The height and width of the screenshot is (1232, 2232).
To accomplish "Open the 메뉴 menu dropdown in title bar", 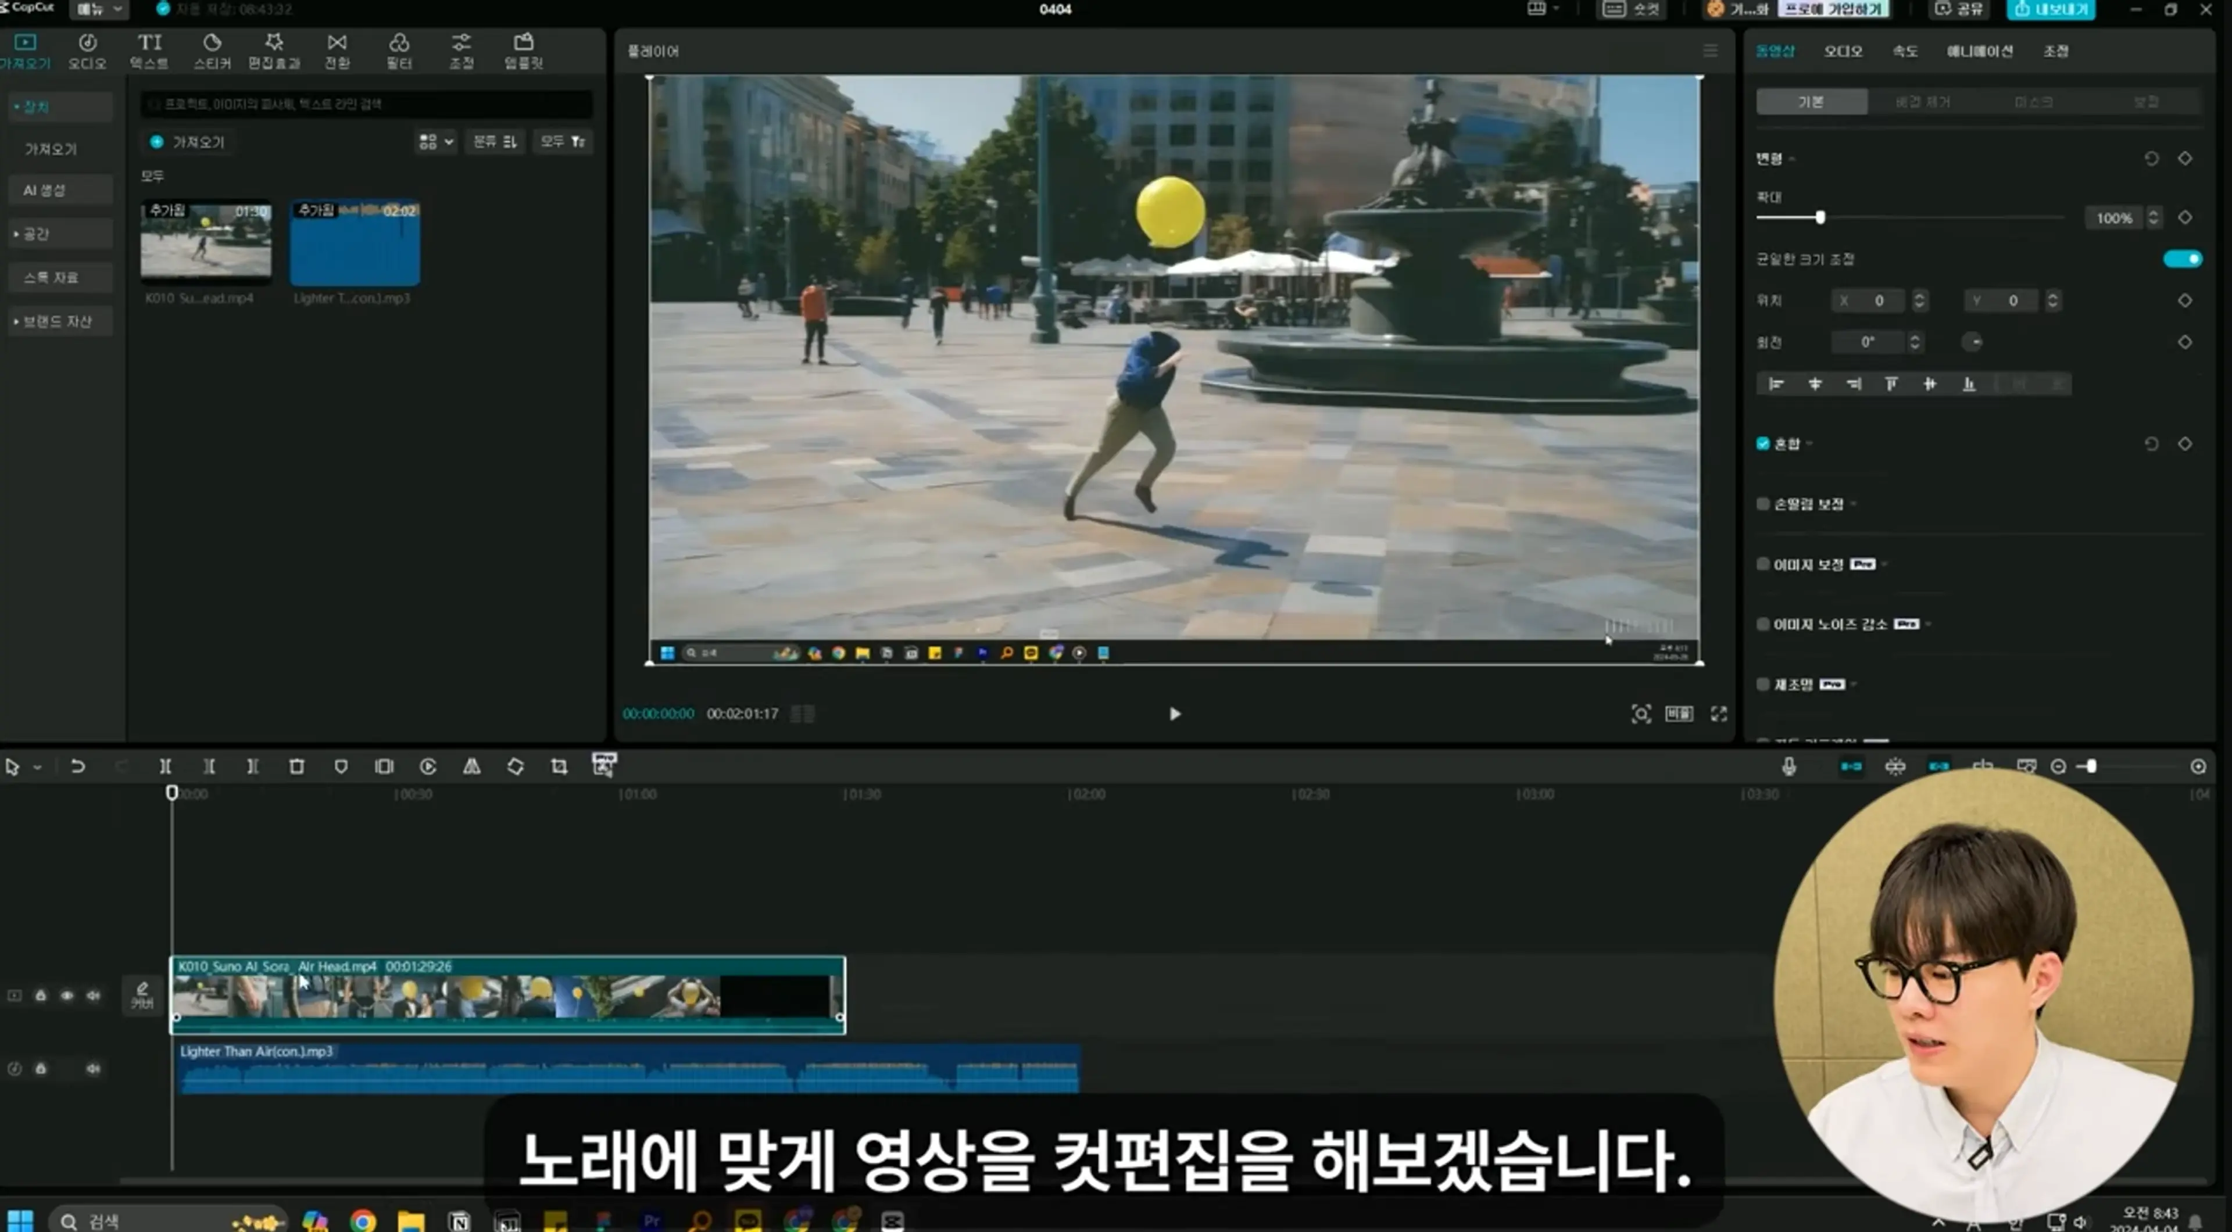I will tap(101, 9).
